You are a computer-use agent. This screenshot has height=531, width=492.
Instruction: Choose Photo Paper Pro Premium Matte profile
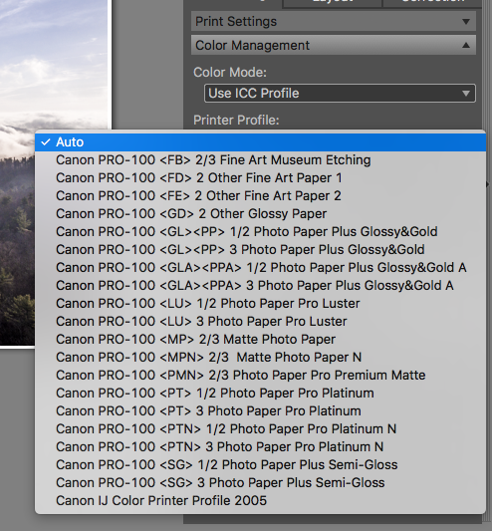pos(260,376)
